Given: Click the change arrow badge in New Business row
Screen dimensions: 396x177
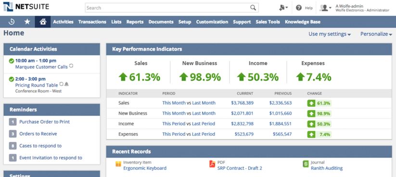Looking at the screenshot, I should coord(311,114).
